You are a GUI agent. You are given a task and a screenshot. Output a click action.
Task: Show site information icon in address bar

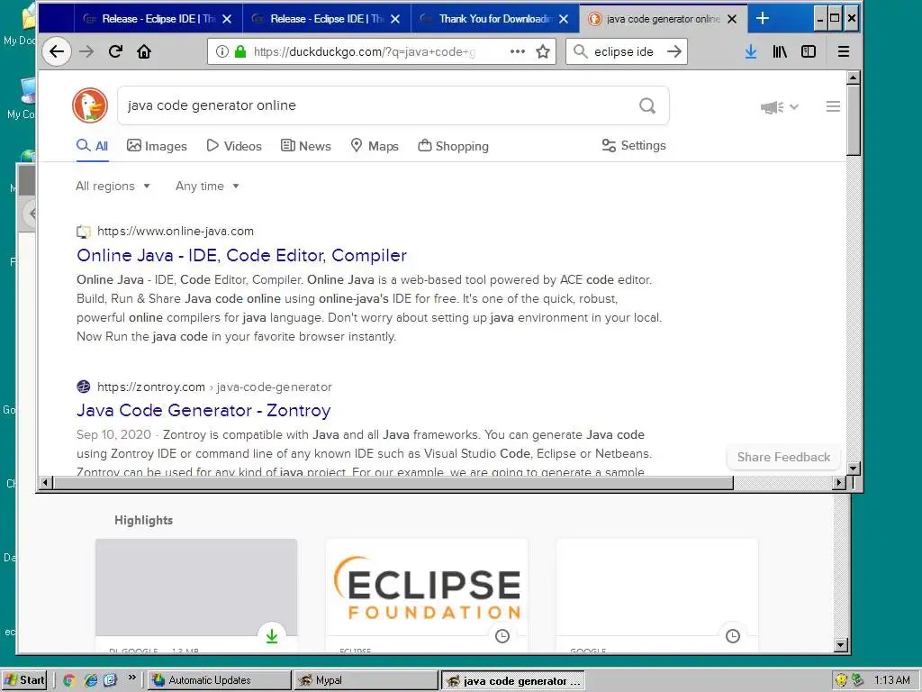click(x=222, y=51)
